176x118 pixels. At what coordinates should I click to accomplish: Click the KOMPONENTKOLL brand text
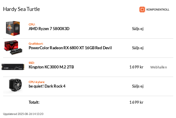(x=158, y=10)
